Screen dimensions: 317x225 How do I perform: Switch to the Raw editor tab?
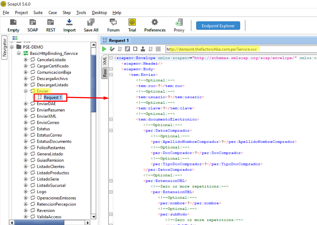[105, 73]
